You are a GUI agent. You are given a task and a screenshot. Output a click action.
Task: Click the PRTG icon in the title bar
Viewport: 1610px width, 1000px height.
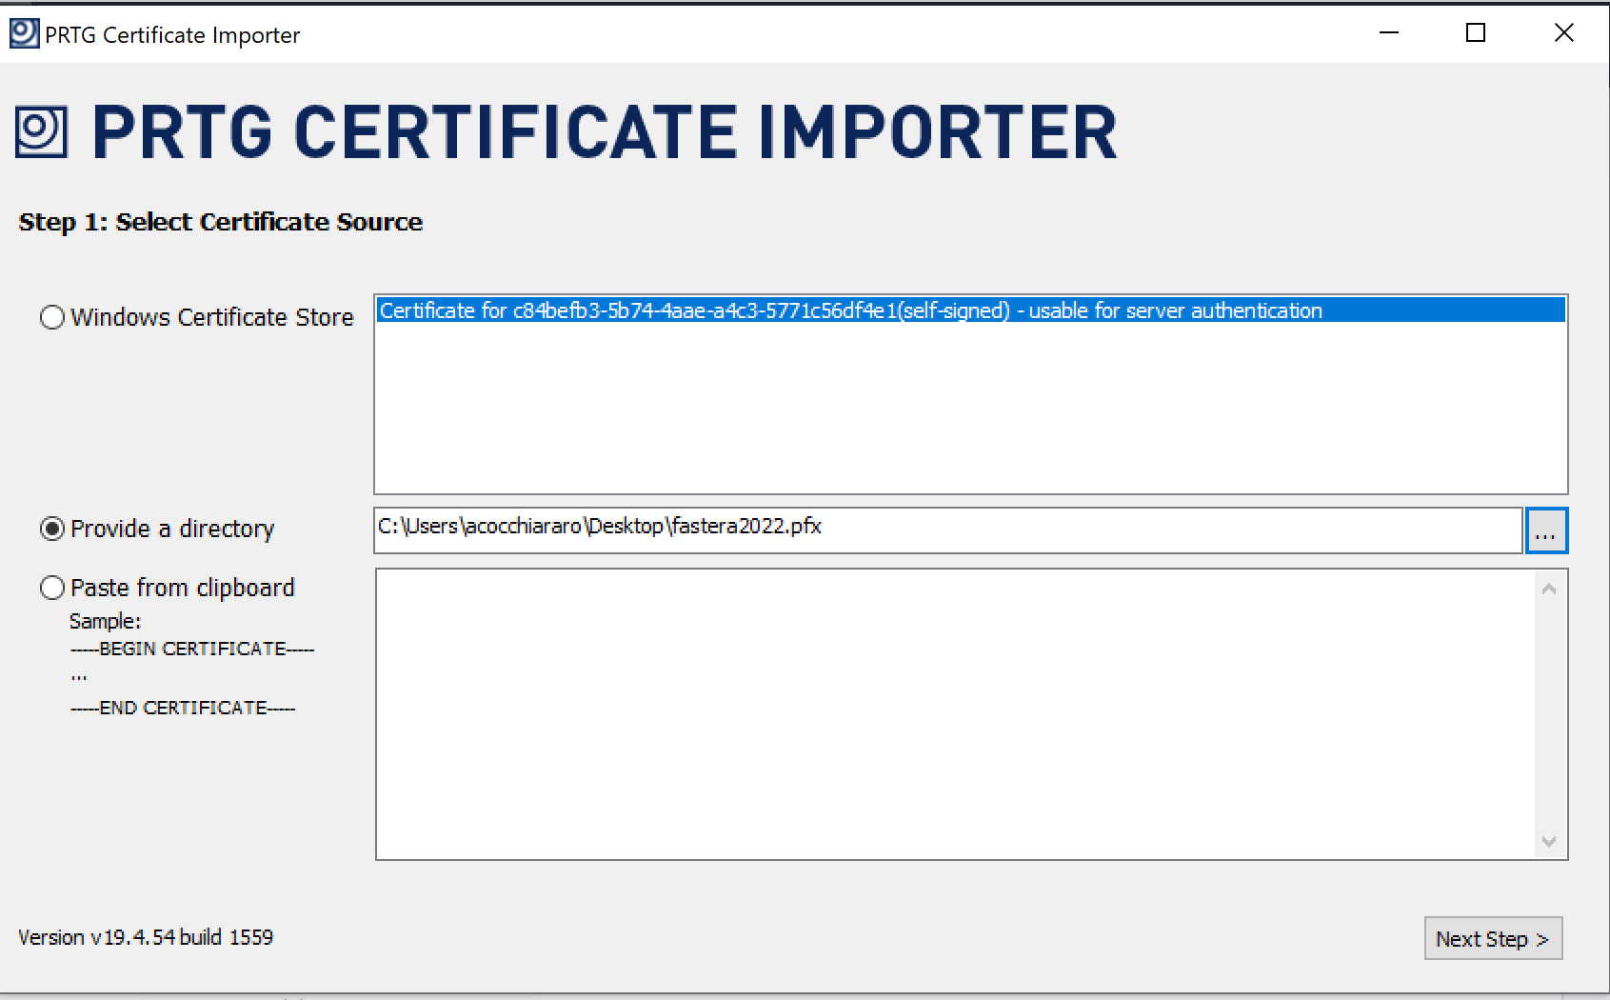coord(24,34)
